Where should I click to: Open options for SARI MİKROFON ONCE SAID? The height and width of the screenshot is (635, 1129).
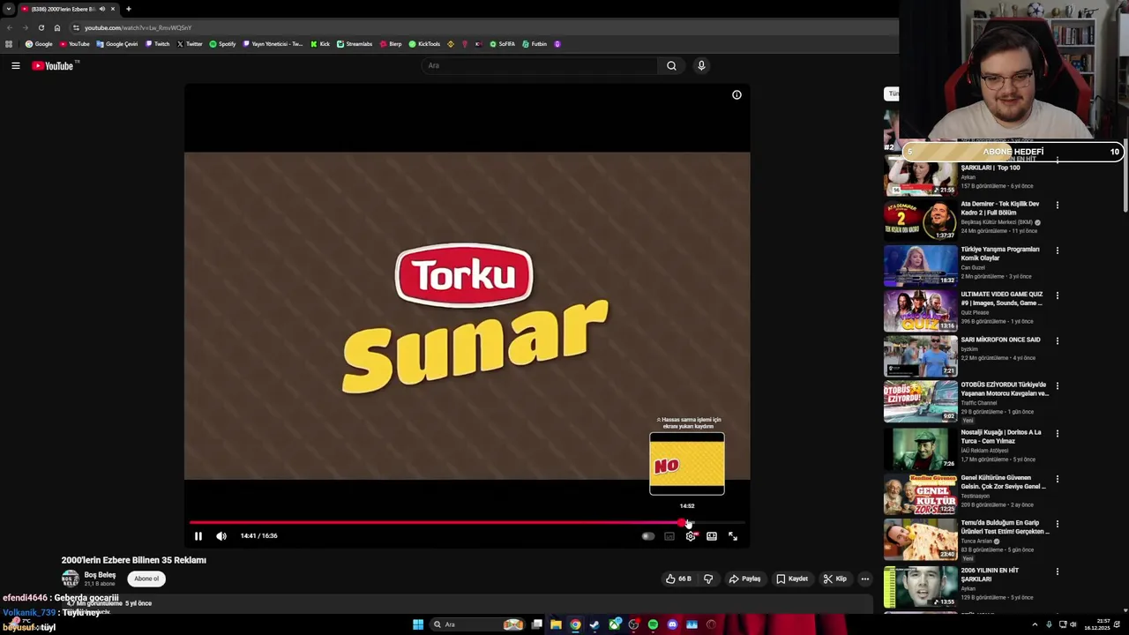pos(1058,341)
